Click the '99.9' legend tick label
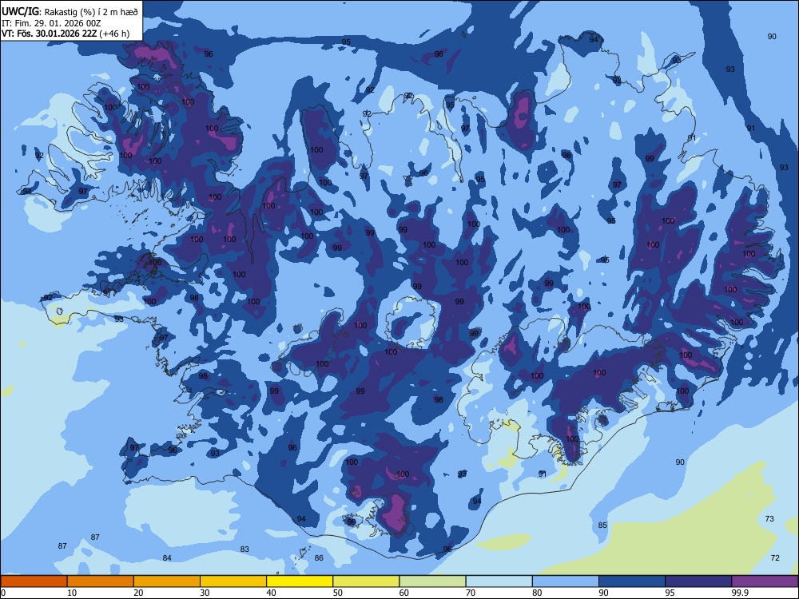The height and width of the screenshot is (599, 799). [739, 593]
